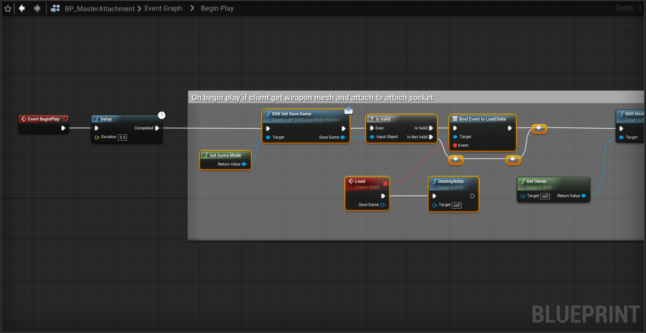Click the favorite star icon in breadcrumb bar
This screenshot has width=646, height=333.
(8, 9)
